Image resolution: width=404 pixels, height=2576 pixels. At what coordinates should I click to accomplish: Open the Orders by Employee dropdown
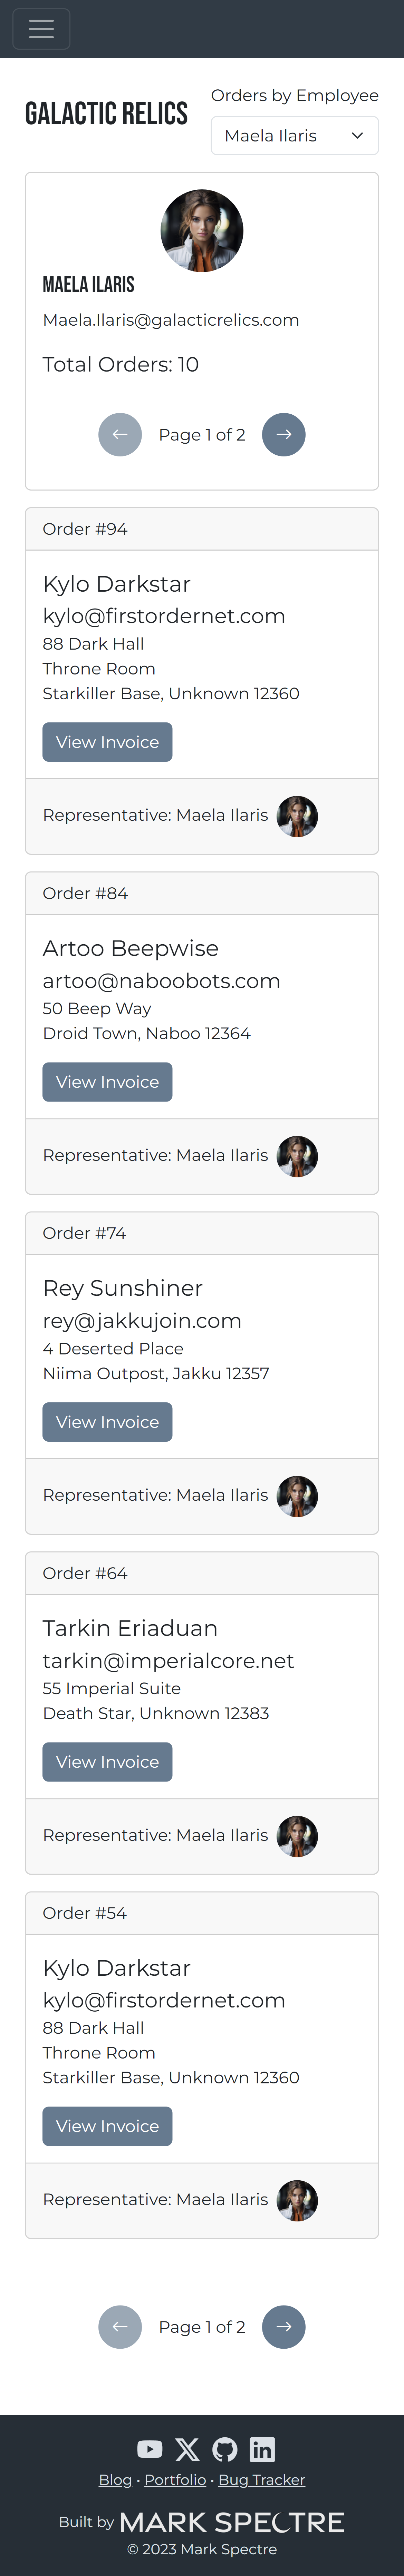point(294,136)
